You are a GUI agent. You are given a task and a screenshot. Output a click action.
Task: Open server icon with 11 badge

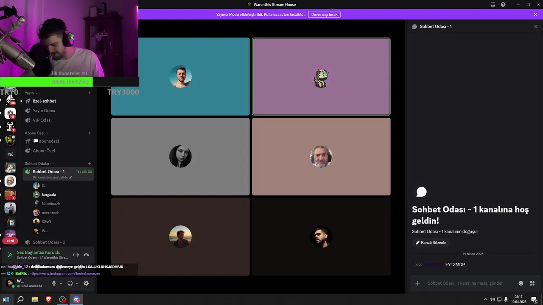click(x=10, y=113)
